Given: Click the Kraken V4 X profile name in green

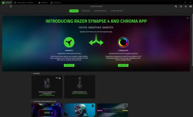Looking at the screenshot, I should (x=80, y=94).
